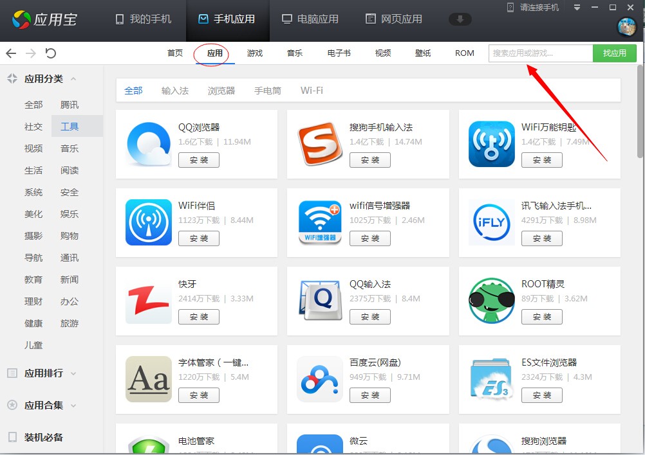Select 儿童 category in sidebar

tap(33, 345)
